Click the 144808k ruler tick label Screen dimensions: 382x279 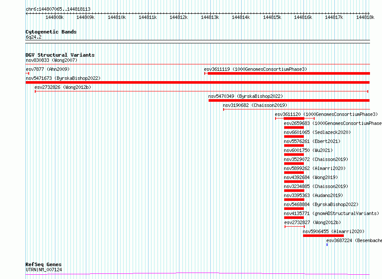pos(55,17)
